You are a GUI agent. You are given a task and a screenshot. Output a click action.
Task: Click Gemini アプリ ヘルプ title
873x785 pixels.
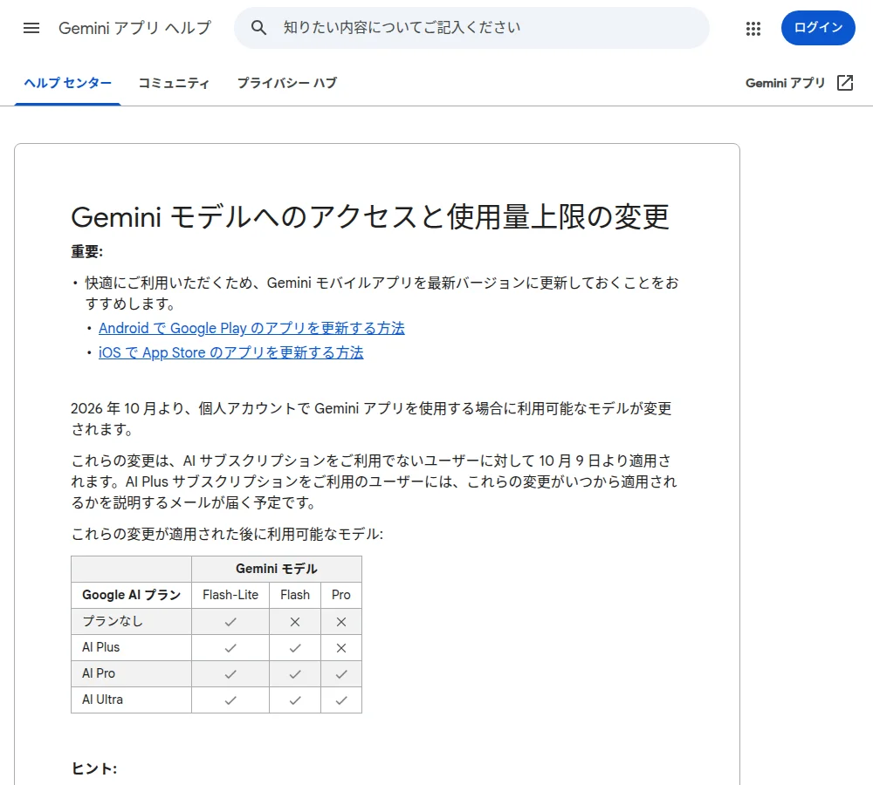tap(134, 28)
